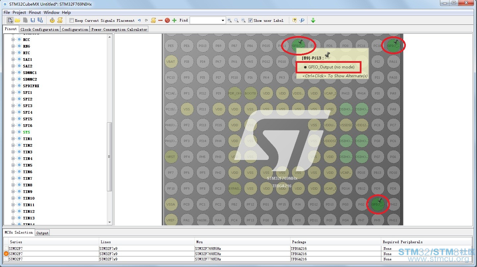
Task: Expand the RTC peripheral node
Action: point(13,53)
